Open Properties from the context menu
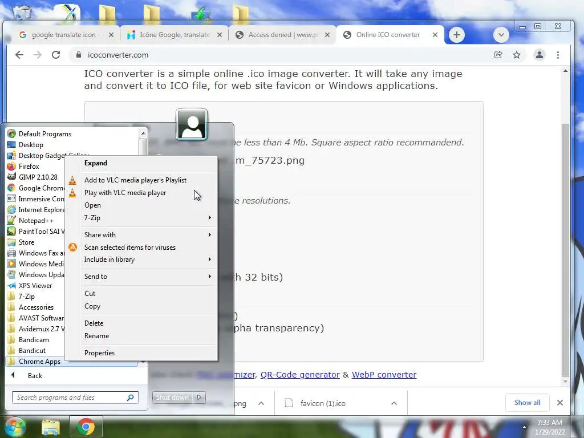The height and width of the screenshot is (438, 584). 141,353
